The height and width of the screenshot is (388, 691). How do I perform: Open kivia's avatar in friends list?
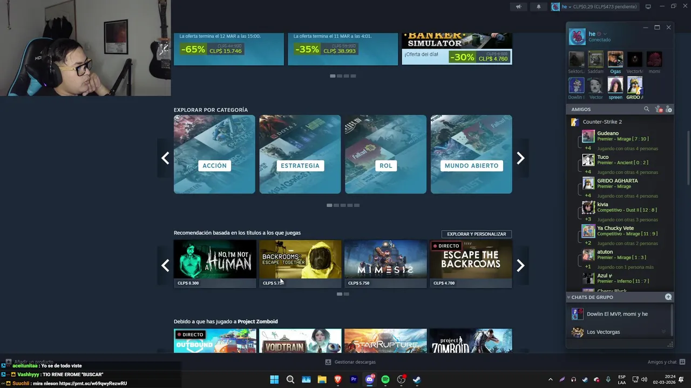coord(588,207)
